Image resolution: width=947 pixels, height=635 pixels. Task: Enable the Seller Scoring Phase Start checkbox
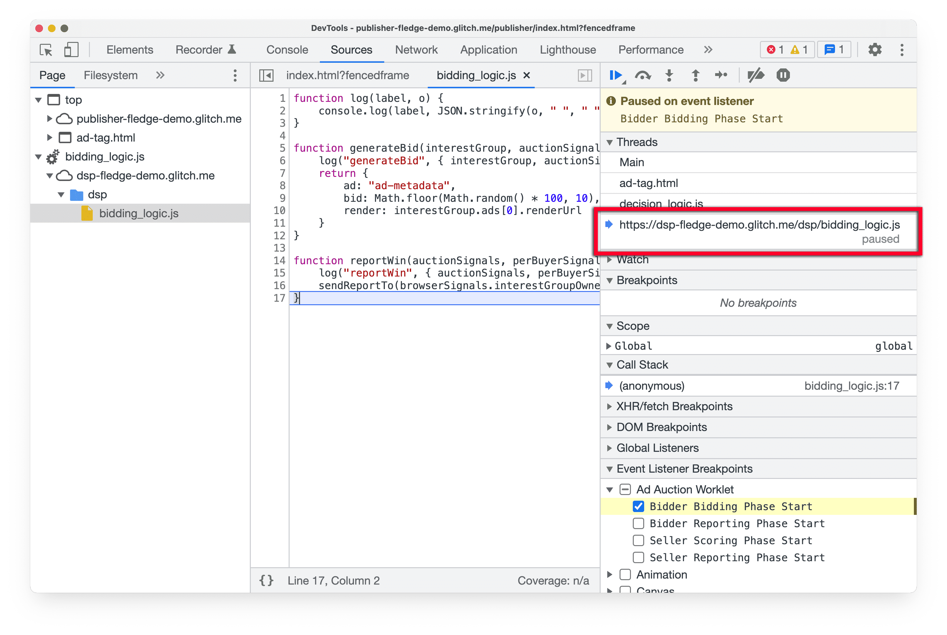pyautogui.click(x=637, y=541)
